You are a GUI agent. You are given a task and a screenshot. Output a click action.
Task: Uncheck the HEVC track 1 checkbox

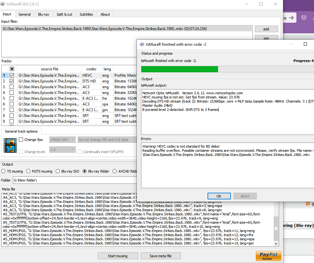pos(12,75)
